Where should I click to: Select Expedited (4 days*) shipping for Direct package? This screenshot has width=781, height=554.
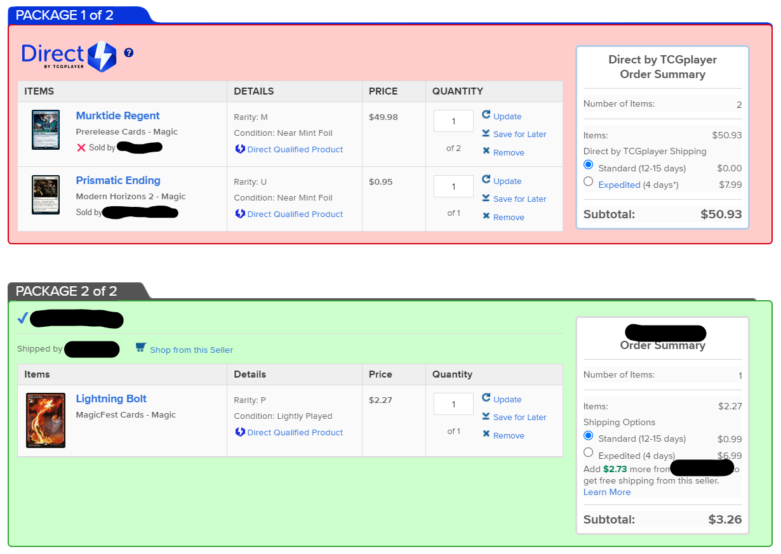click(x=588, y=181)
